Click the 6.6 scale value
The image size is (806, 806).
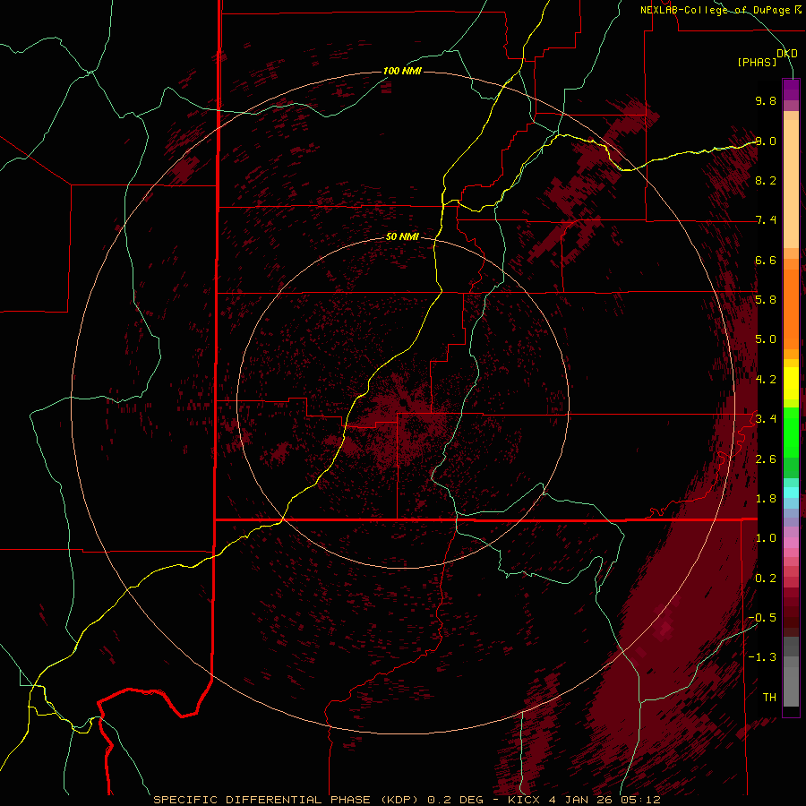766,260
